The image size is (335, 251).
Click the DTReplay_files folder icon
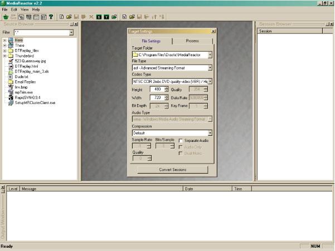point(11,51)
